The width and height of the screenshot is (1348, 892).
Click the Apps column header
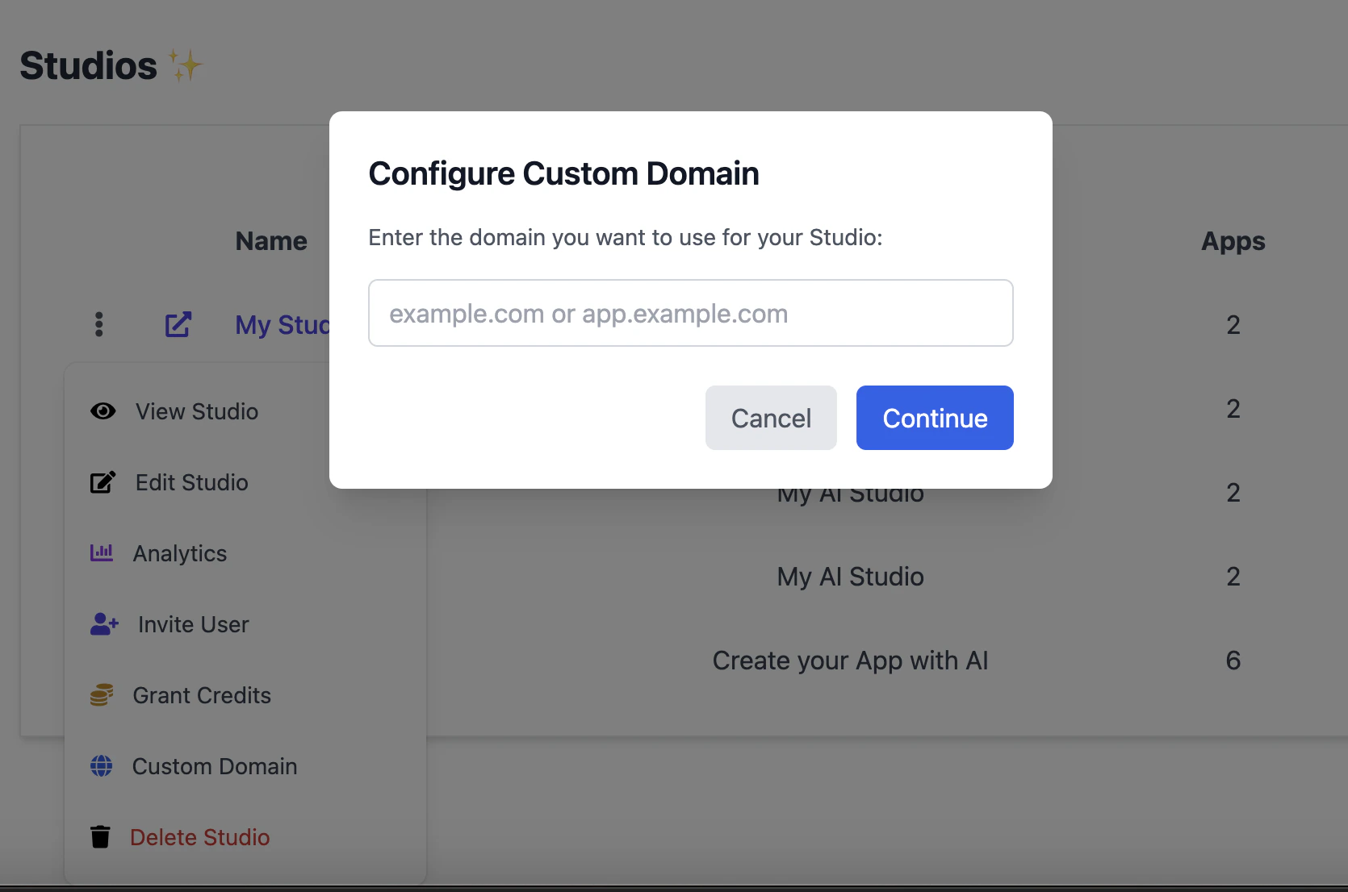point(1233,240)
